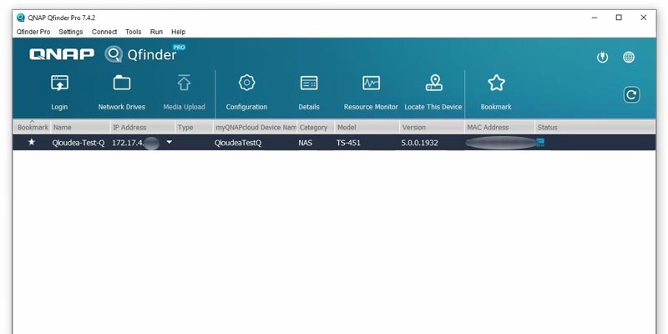Toggle bookmark star for Qloudea-Test-Q
The width and height of the screenshot is (668, 334).
[x=32, y=142]
